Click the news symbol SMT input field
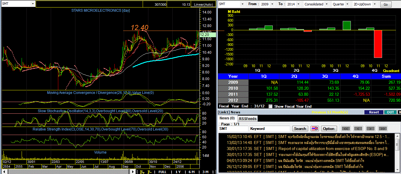Screen dimensions: 401x174 click(233, 128)
